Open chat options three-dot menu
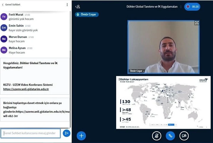The width and height of the screenshot is (213, 143). [67, 5]
